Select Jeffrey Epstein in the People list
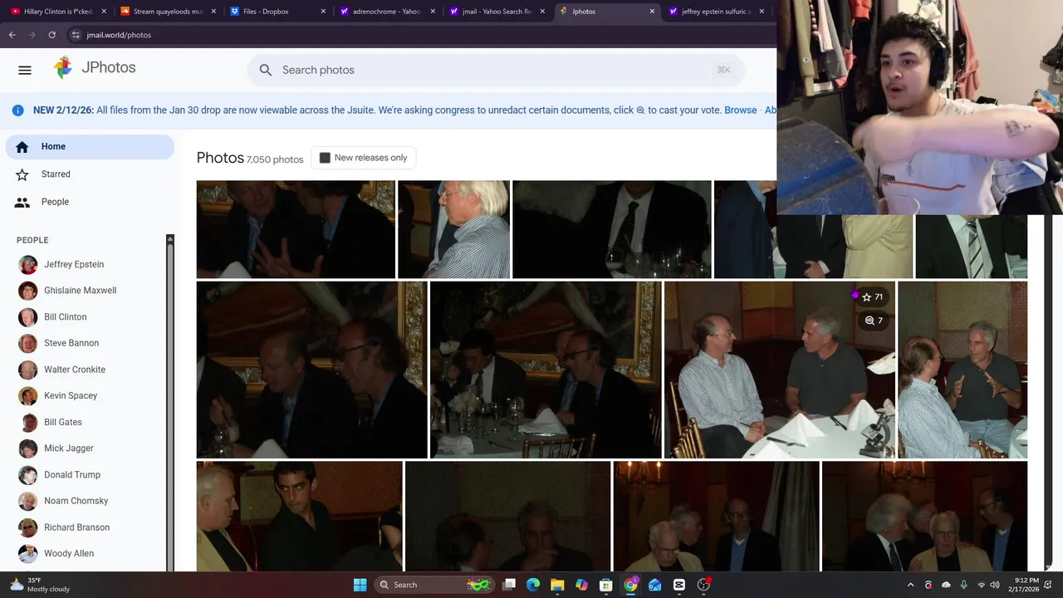 point(74,265)
